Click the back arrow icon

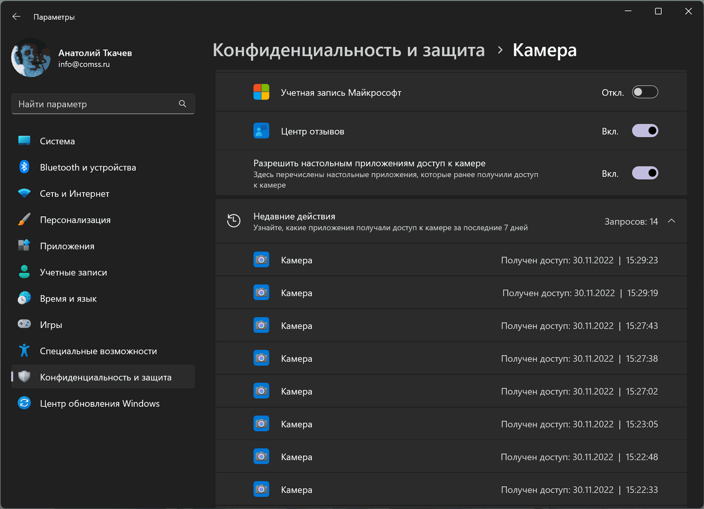(16, 17)
